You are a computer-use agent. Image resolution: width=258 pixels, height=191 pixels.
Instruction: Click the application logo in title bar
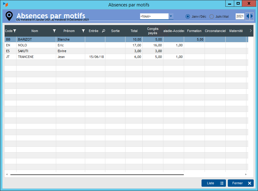[5, 5]
